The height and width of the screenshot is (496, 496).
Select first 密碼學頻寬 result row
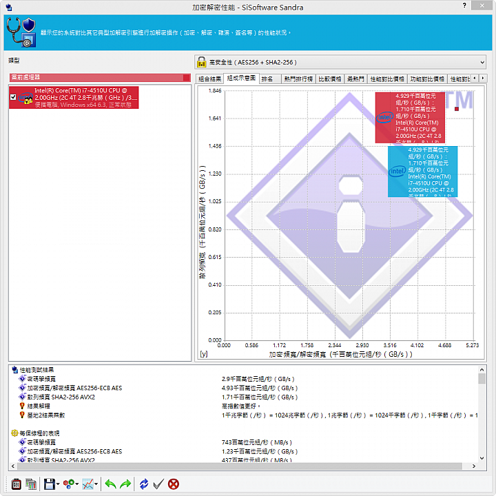click(41, 379)
